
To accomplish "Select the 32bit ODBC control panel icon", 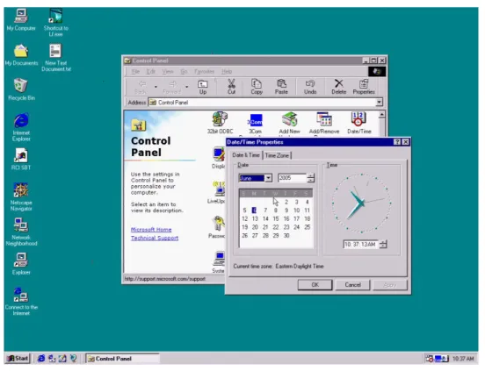I will tap(220, 123).
